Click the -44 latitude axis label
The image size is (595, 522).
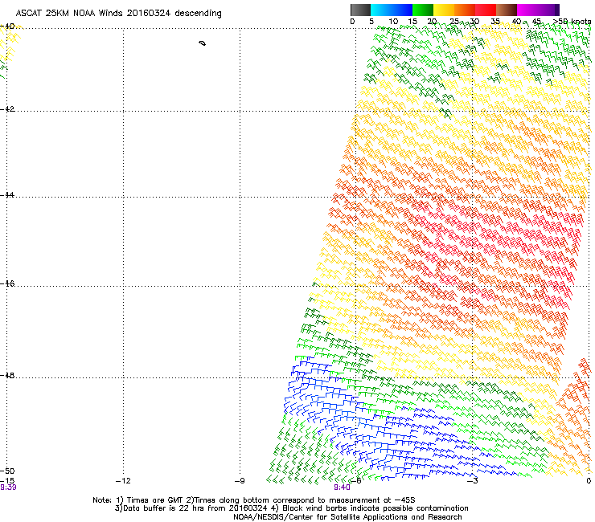click(x=7, y=195)
